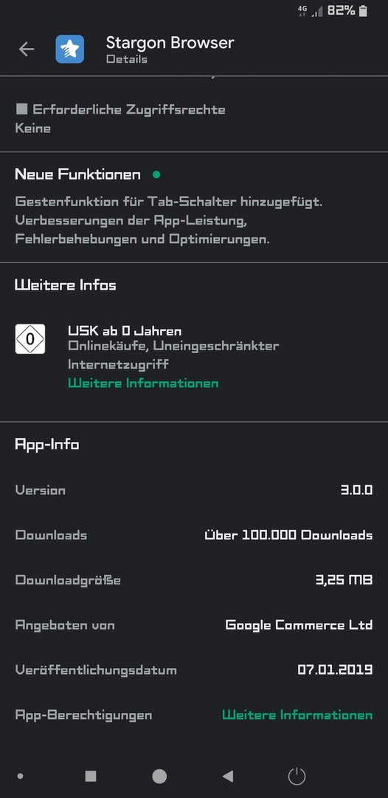
Task: Tap the Neue Funktionen heading
Action: pos(77,174)
